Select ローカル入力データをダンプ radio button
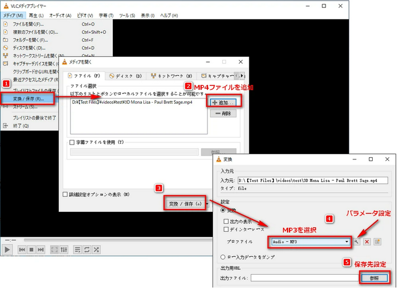Viewport: 397px width, 288px height. (223, 257)
